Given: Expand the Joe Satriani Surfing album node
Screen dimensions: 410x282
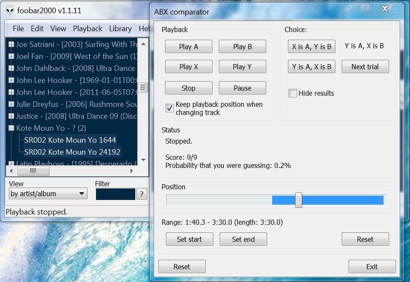Looking at the screenshot, I should click(x=11, y=44).
